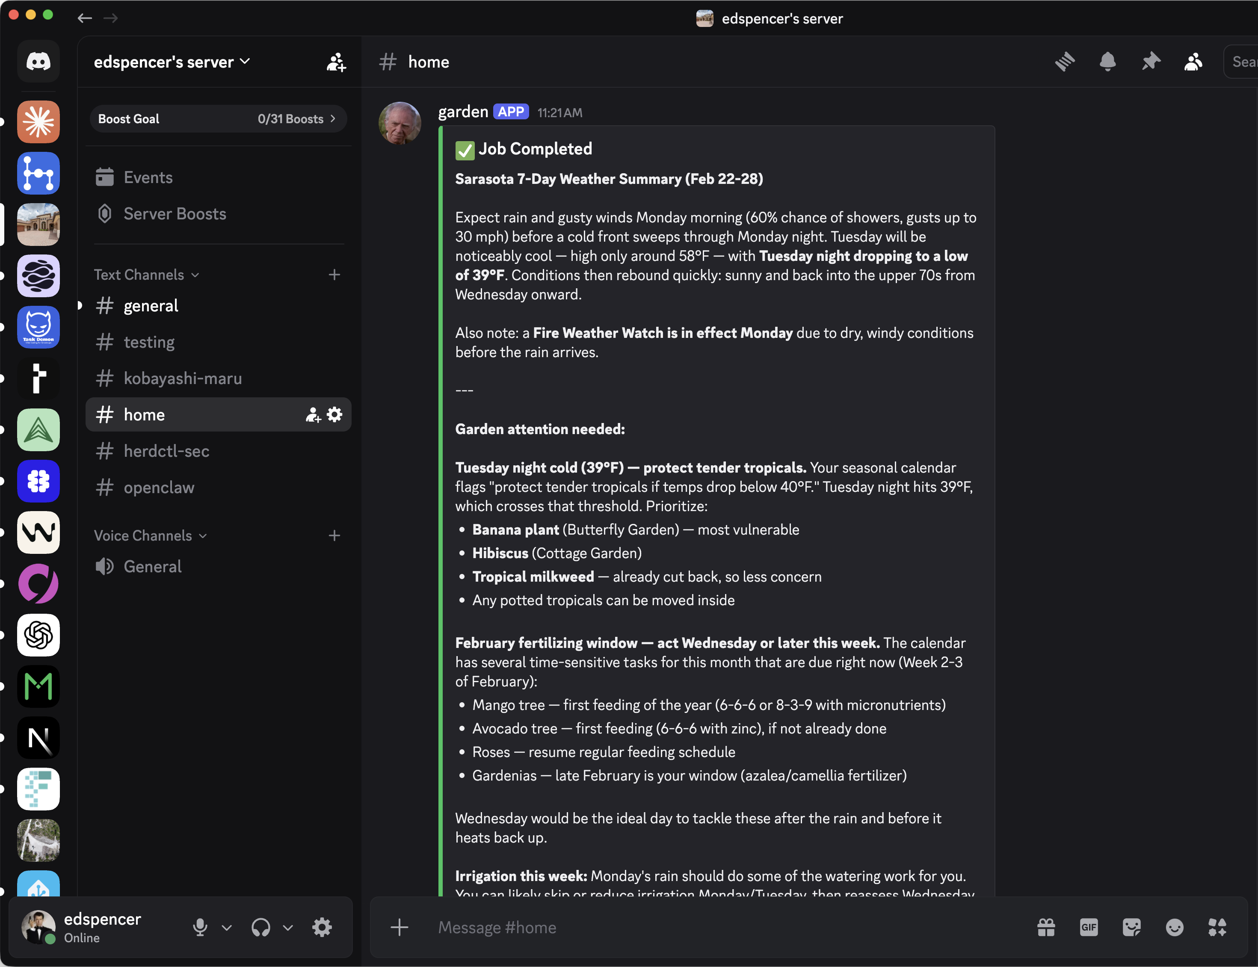Mute your microphone
The height and width of the screenshot is (967, 1258).
coord(200,927)
